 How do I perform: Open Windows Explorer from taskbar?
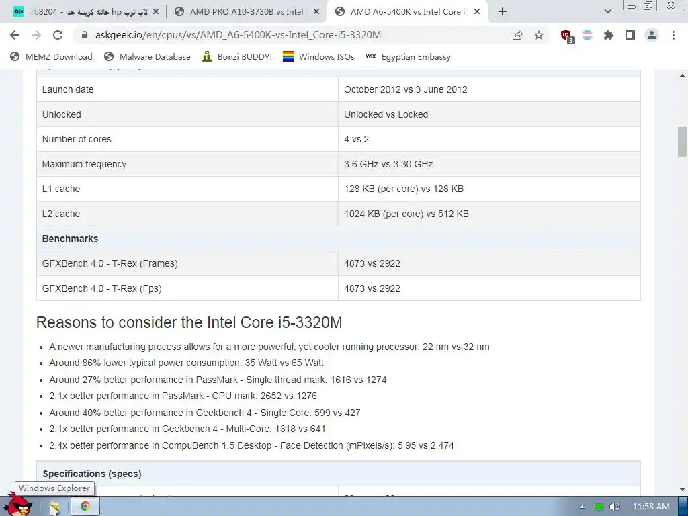[54, 507]
